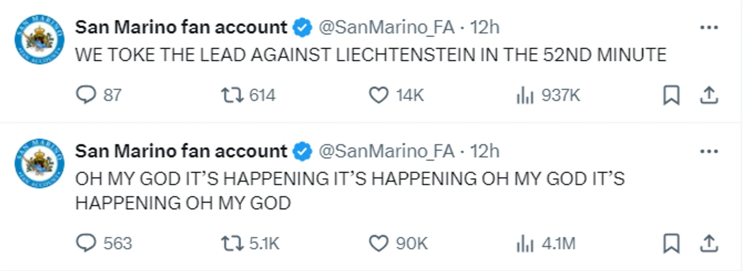This screenshot has height=271, width=745.
Task: Open the San Marino fan account name, first tweet
Action: coord(181,28)
